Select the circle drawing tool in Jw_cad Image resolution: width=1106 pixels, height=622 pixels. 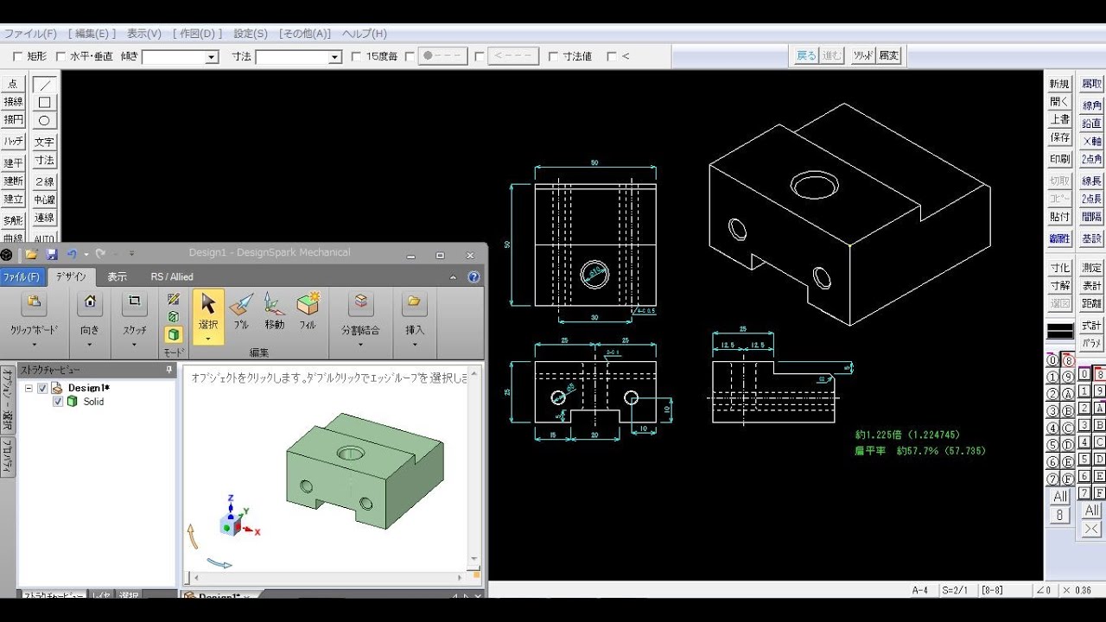(44, 121)
